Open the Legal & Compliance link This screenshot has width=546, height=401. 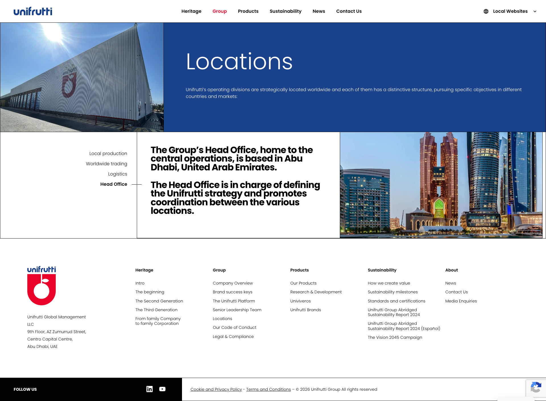pos(233,337)
